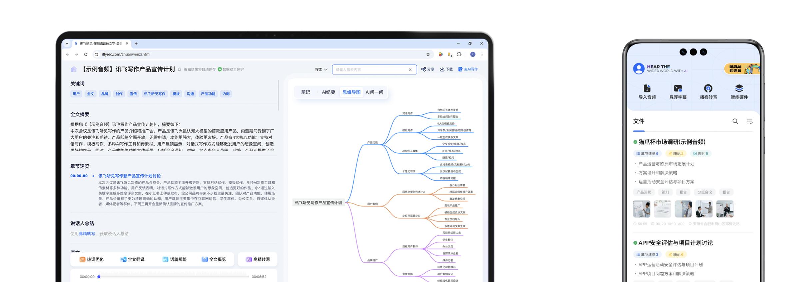This screenshot has width=795, height=282.
Task: Select the 文件 tab on the phone
Action: (x=639, y=121)
